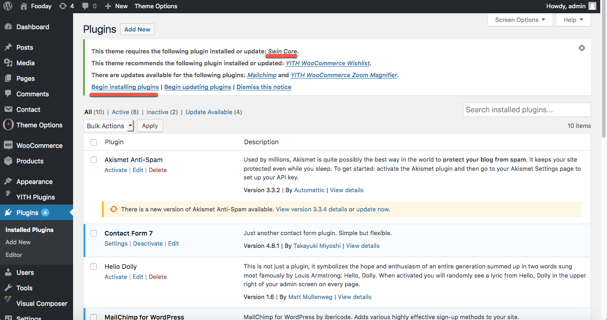607x320 pixels.
Task: Click the Tools wrench icon
Action: (8, 288)
